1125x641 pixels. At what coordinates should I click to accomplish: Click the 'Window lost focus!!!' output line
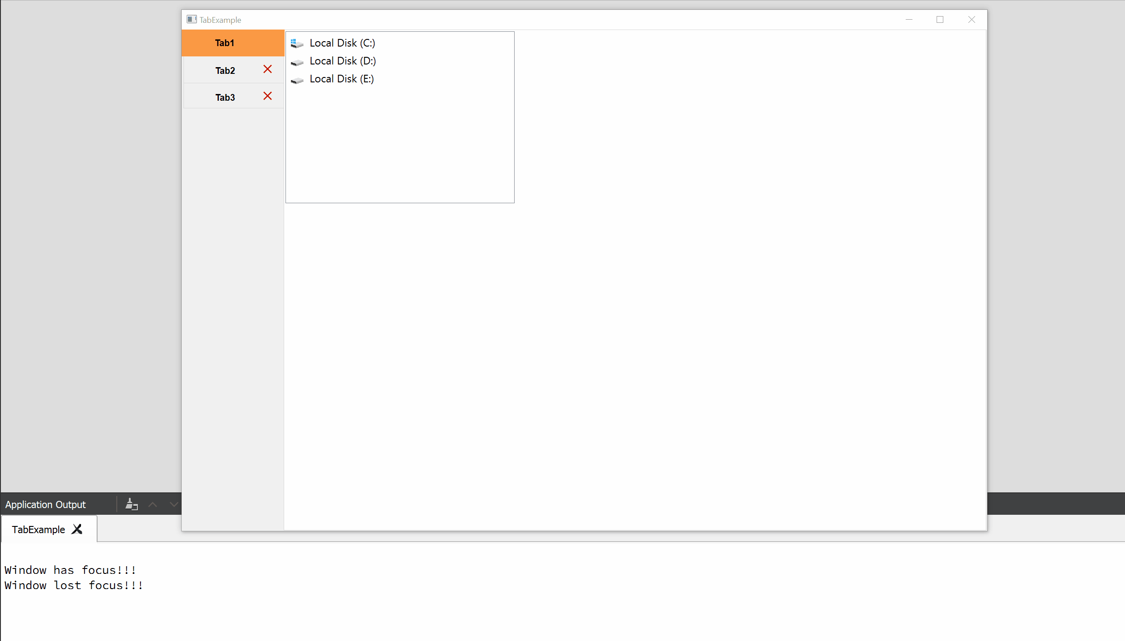pyautogui.click(x=73, y=585)
